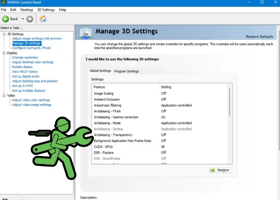
Task: Open the 3D Settings menu
Action: [x=46, y=10]
